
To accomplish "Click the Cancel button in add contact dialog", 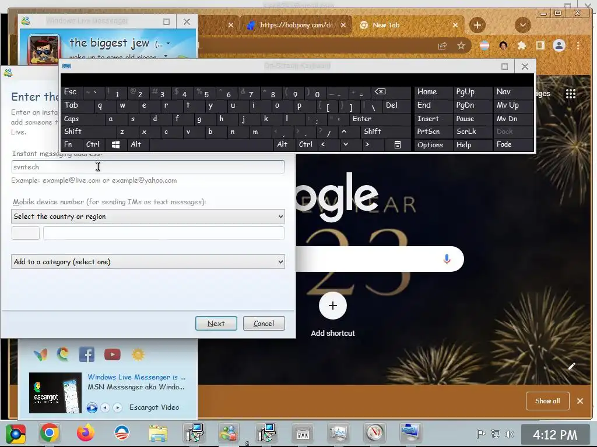I will (264, 324).
